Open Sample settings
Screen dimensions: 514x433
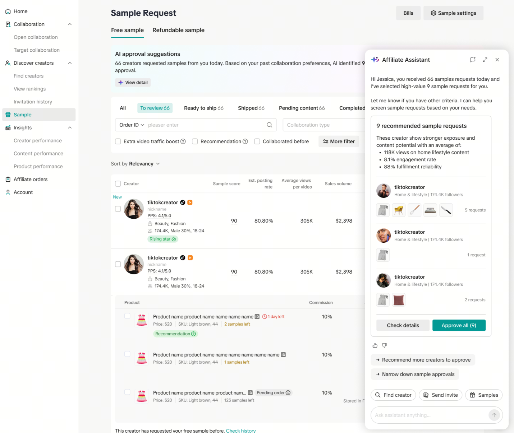[x=453, y=13]
